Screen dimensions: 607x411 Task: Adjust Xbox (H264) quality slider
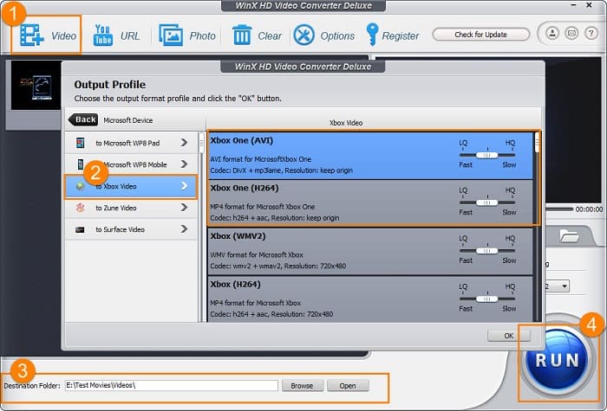(x=487, y=299)
